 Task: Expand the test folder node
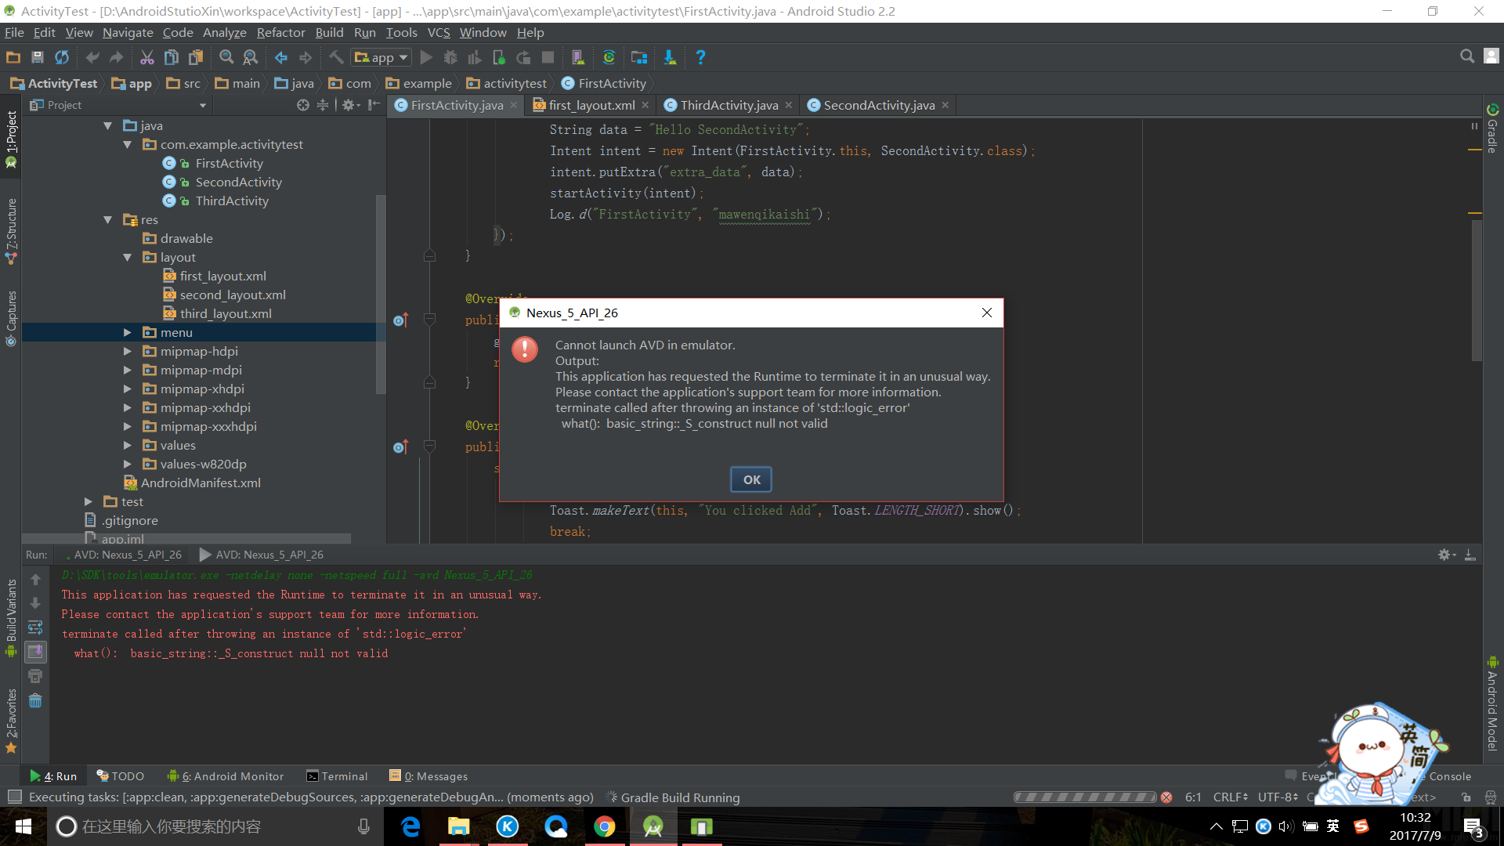(x=89, y=501)
